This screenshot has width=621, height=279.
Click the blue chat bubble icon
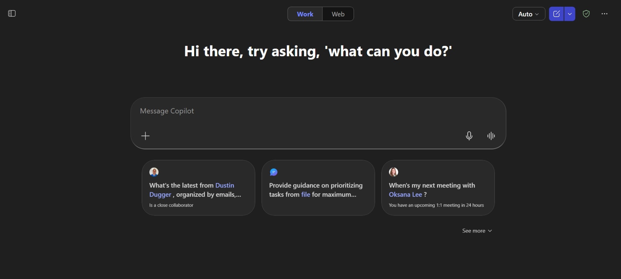point(274,172)
